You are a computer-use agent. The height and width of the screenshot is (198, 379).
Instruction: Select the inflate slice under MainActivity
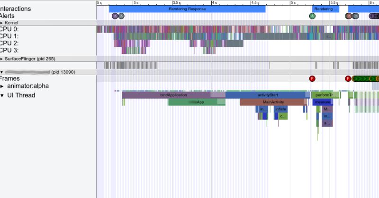point(280,109)
